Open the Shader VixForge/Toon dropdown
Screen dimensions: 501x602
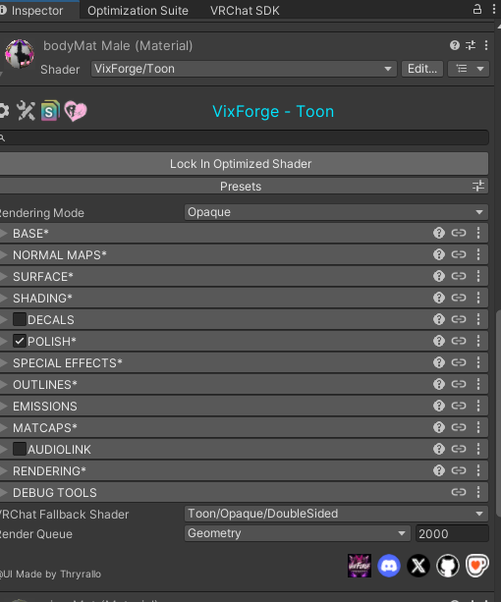(244, 69)
